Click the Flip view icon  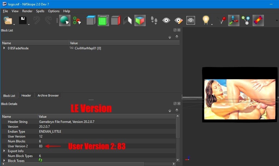point(127,20)
